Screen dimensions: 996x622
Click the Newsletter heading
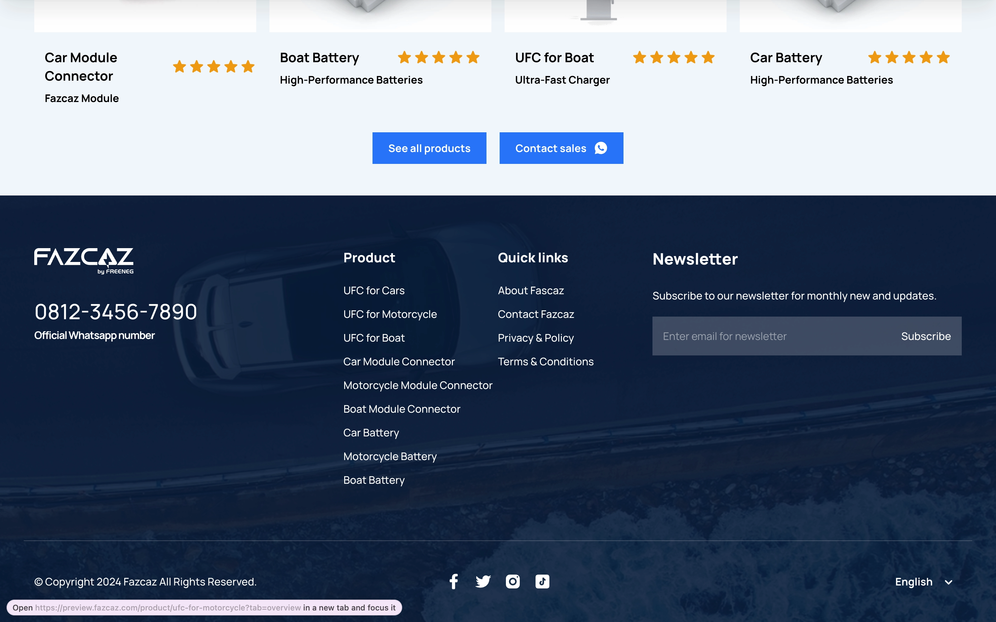[695, 259]
